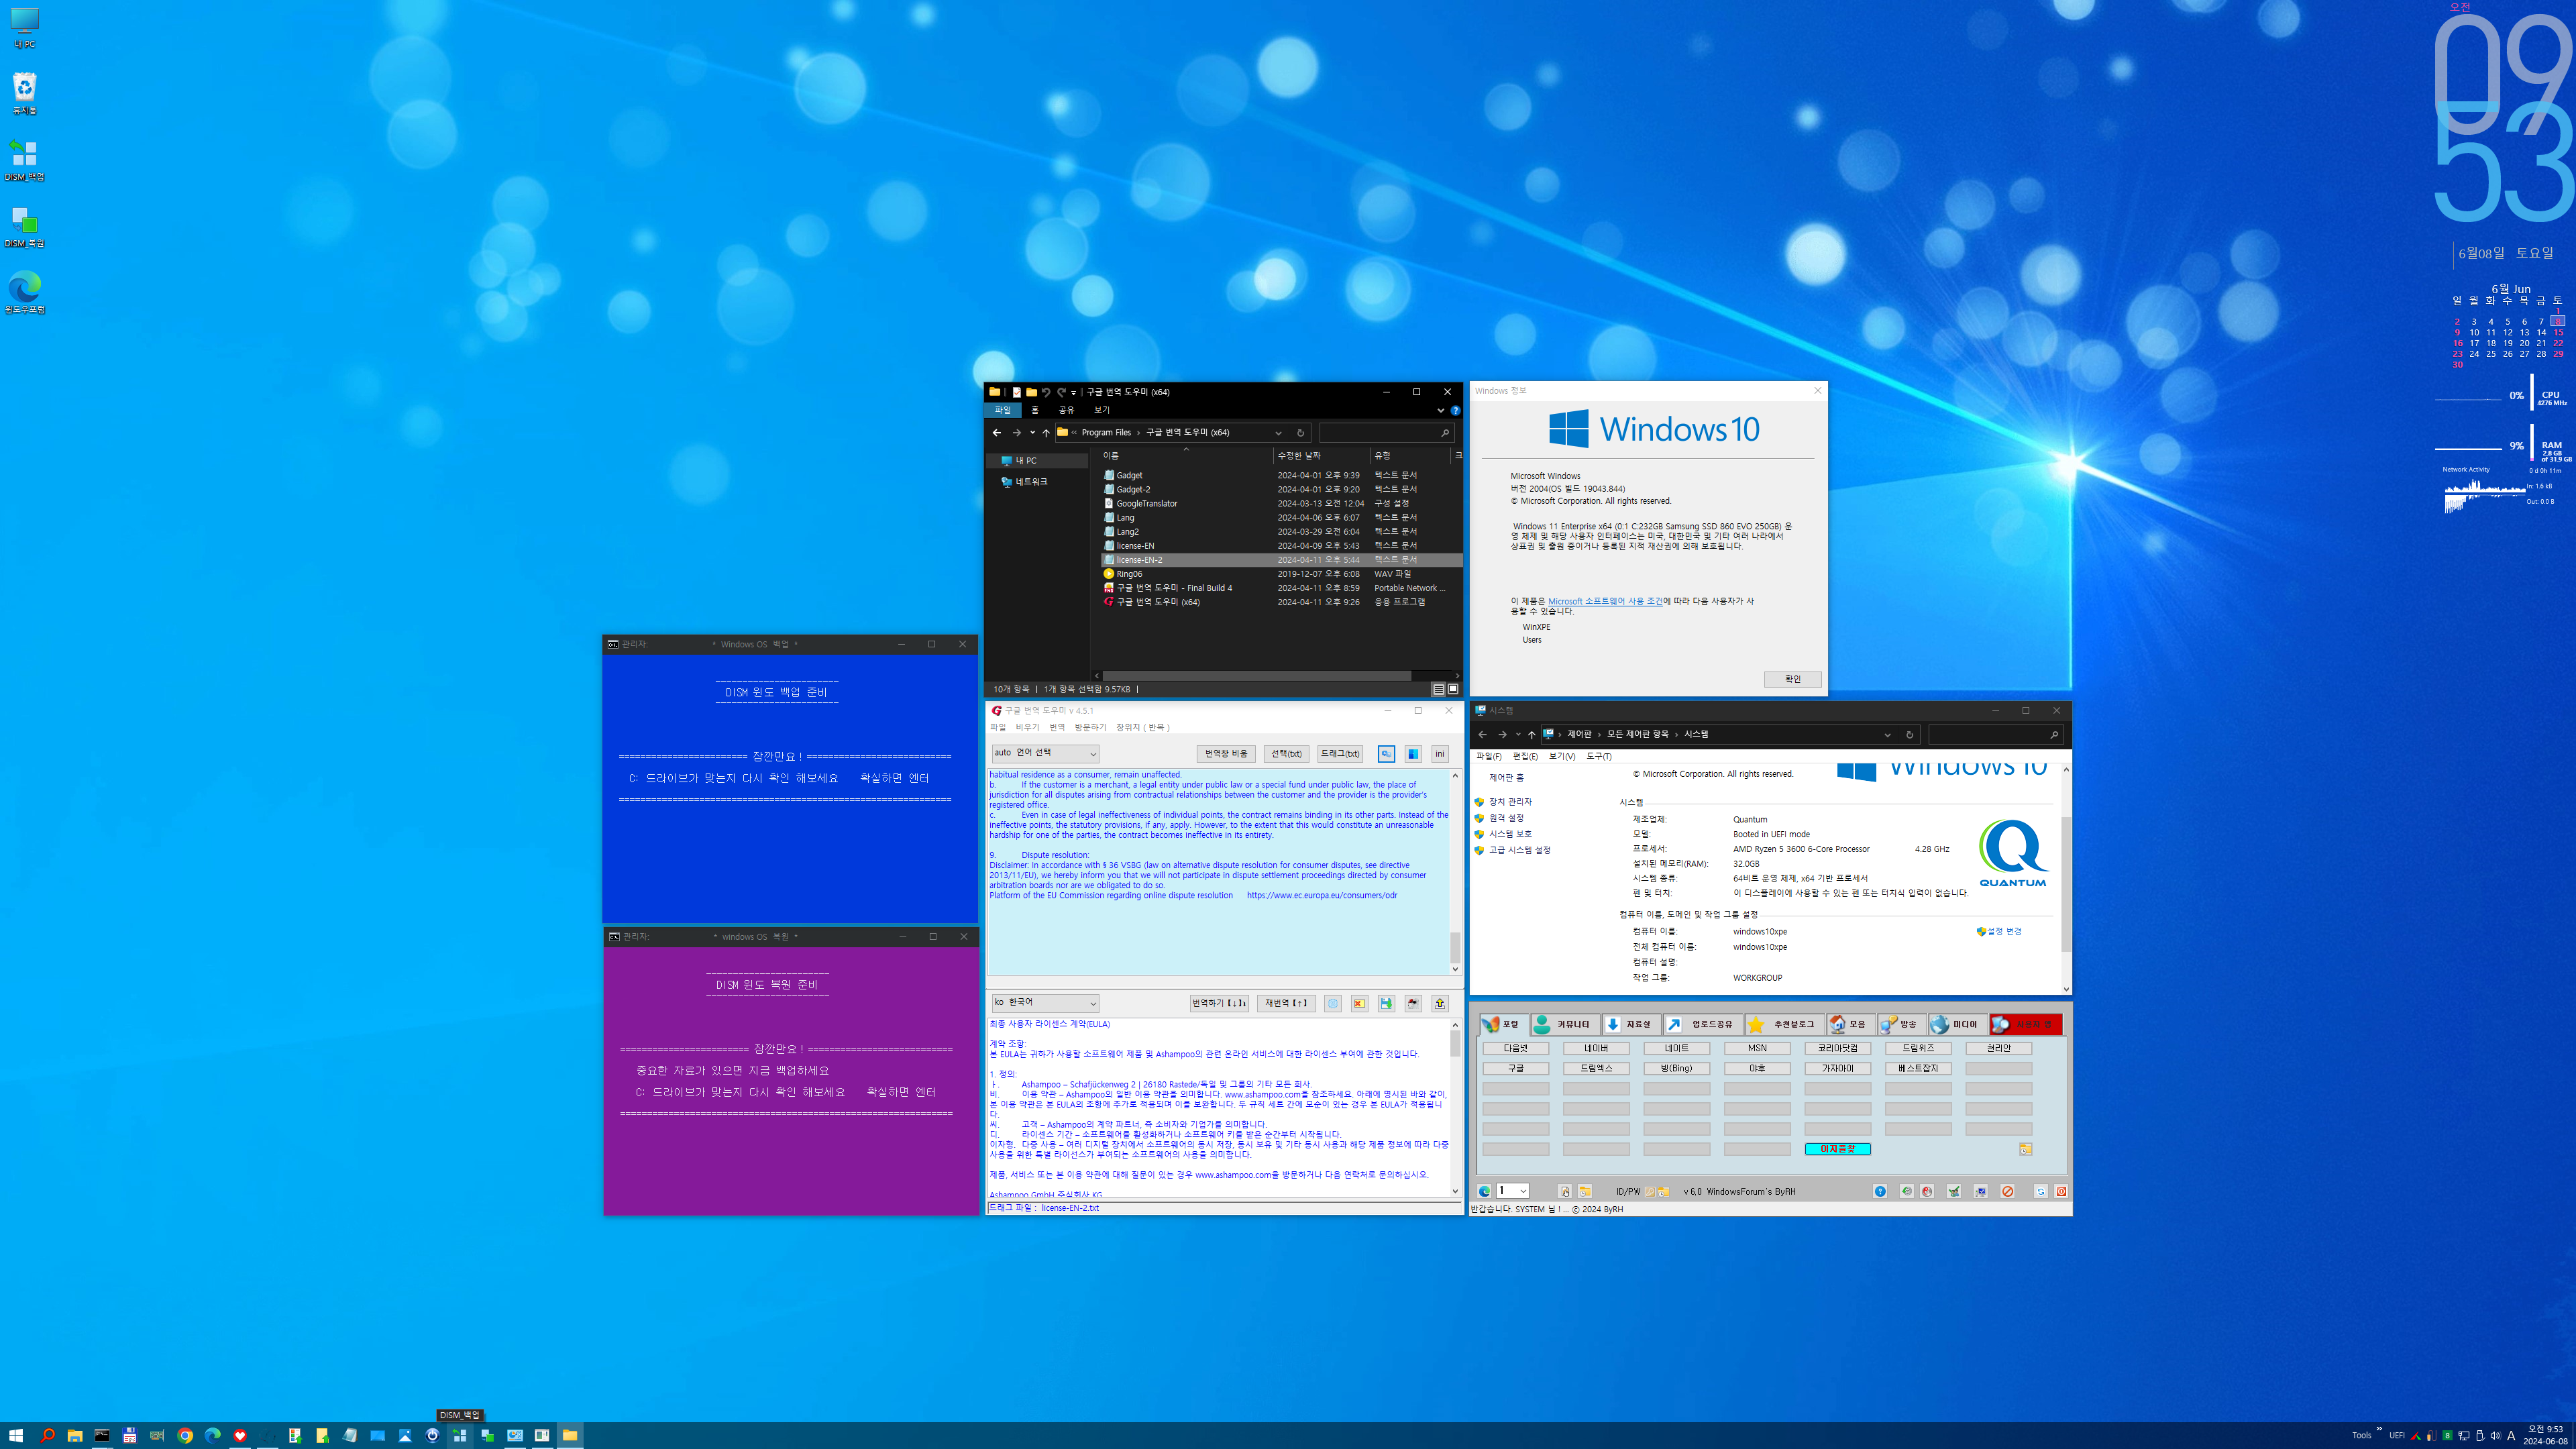Click the translate-mode icon beside 드래그(txt)
Screen dimensions: 2576x1449
[1386, 753]
